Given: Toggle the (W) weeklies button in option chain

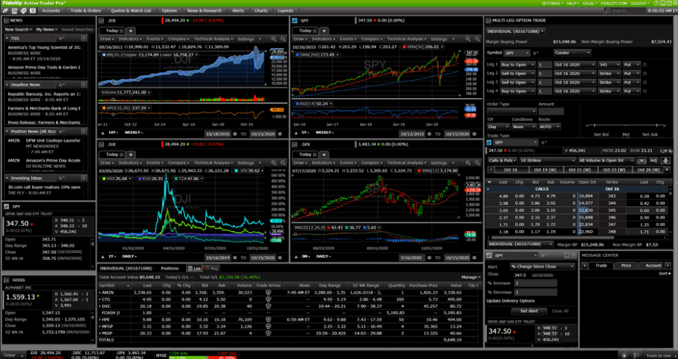Looking at the screenshot, I should (x=642, y=161).
